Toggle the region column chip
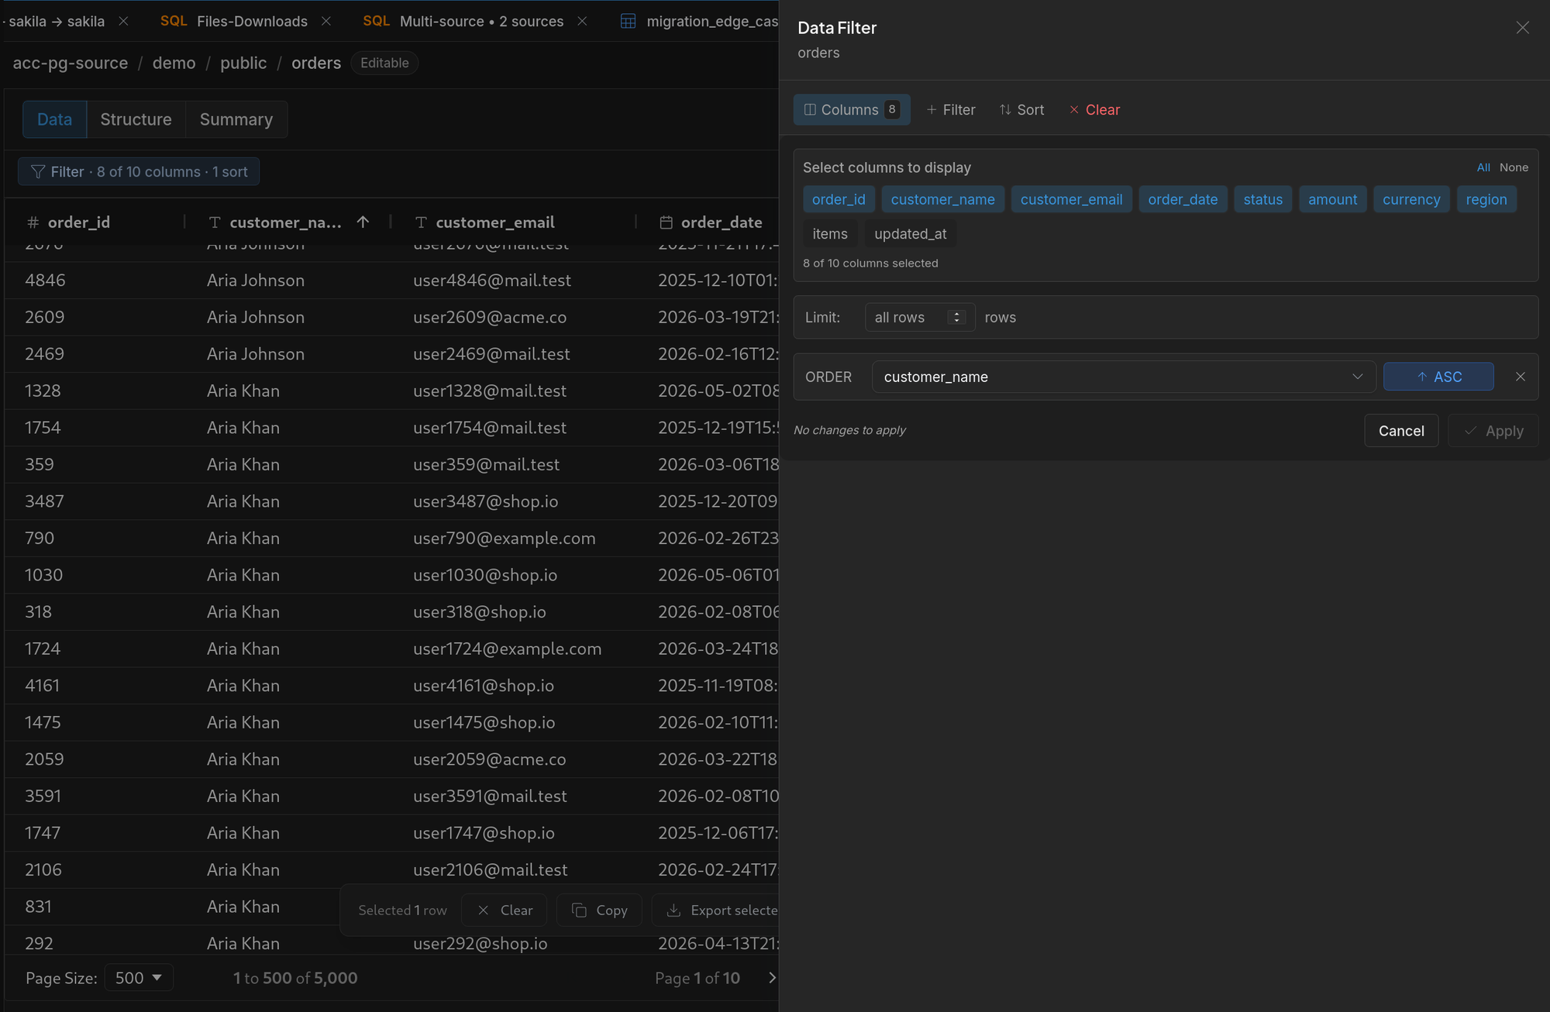The width and height of the screenshot is (1550, 1012). [1486, 199]
